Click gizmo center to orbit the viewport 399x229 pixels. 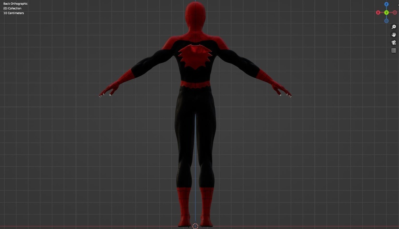coord(387,12)
